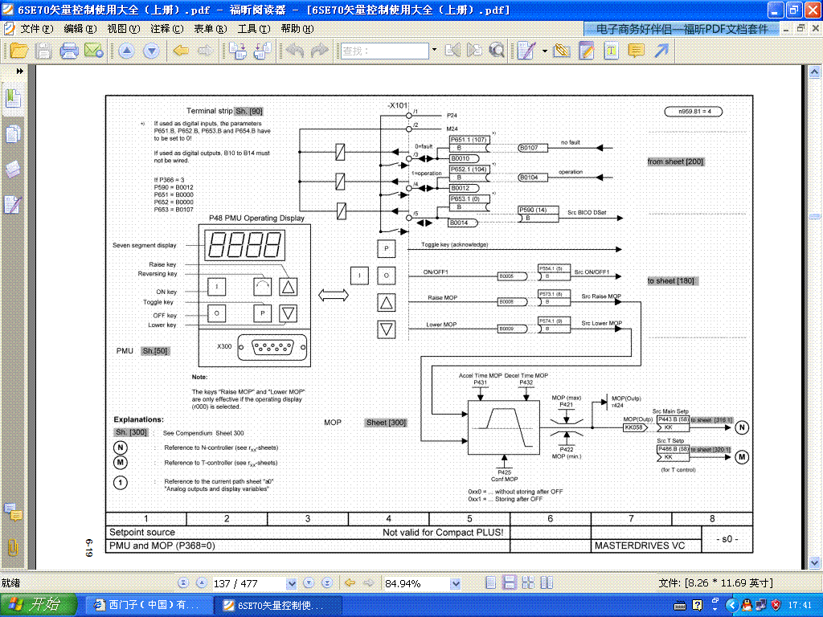823x617 pixels.
Task: Jump to first page button in status bar
Action: tap(183, 583)
